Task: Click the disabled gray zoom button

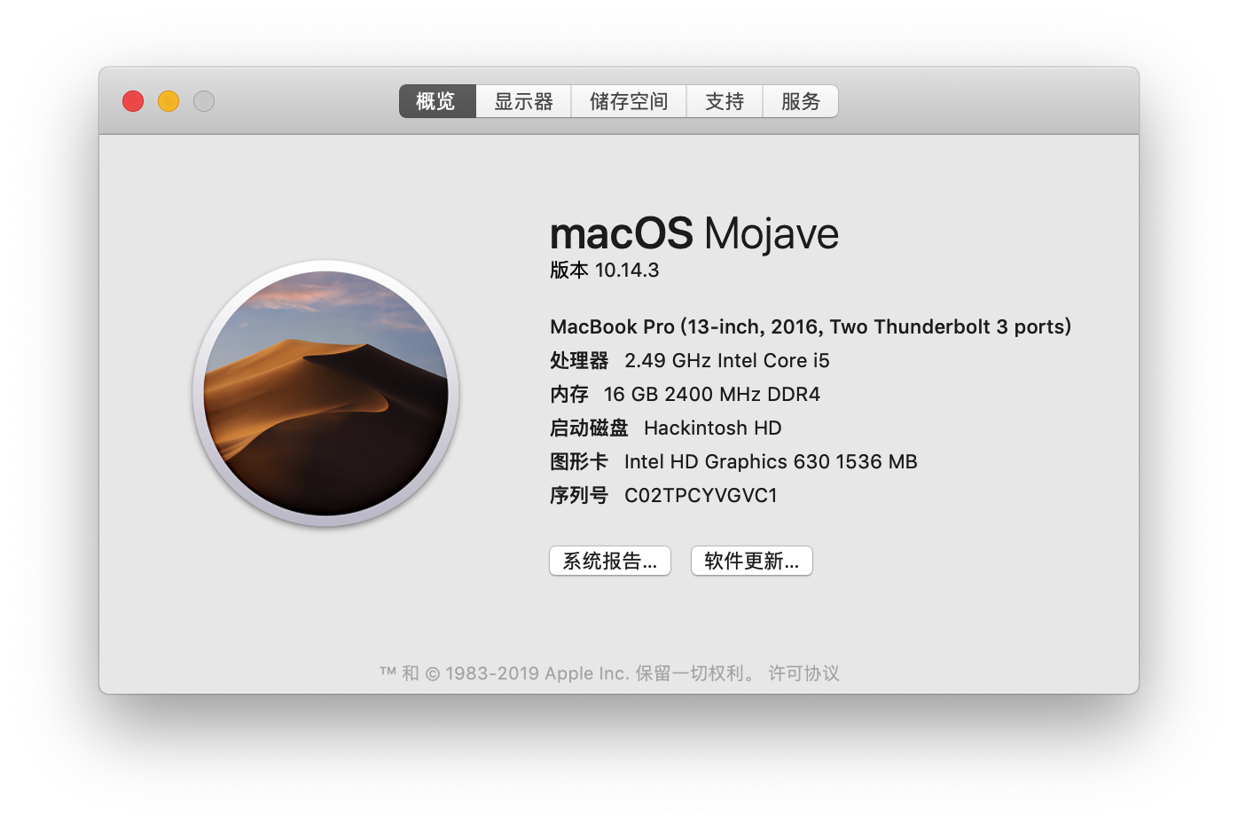Action: pos(204,101)
